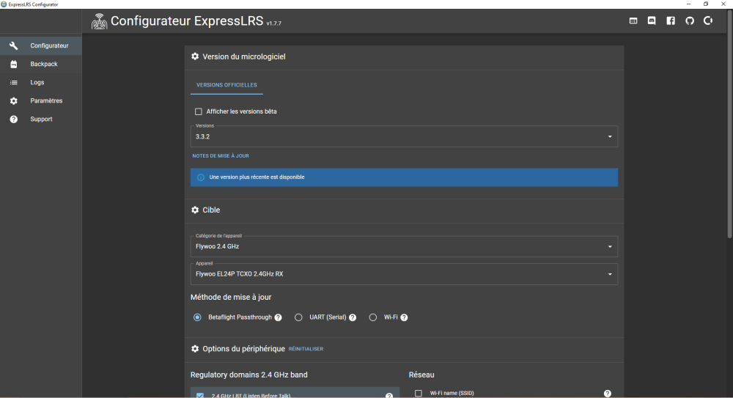Click help icon beside Wi-Fi update method
The image size is (733, 398).
404,317
